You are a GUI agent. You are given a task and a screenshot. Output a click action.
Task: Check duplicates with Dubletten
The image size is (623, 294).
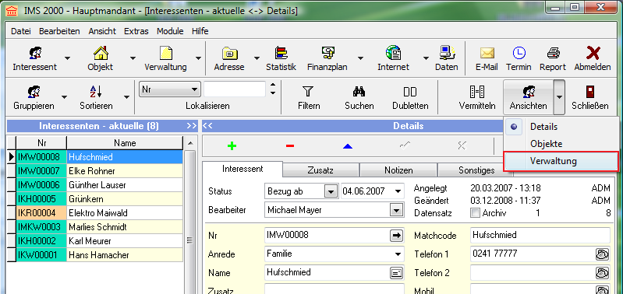(x=410, y=97)
